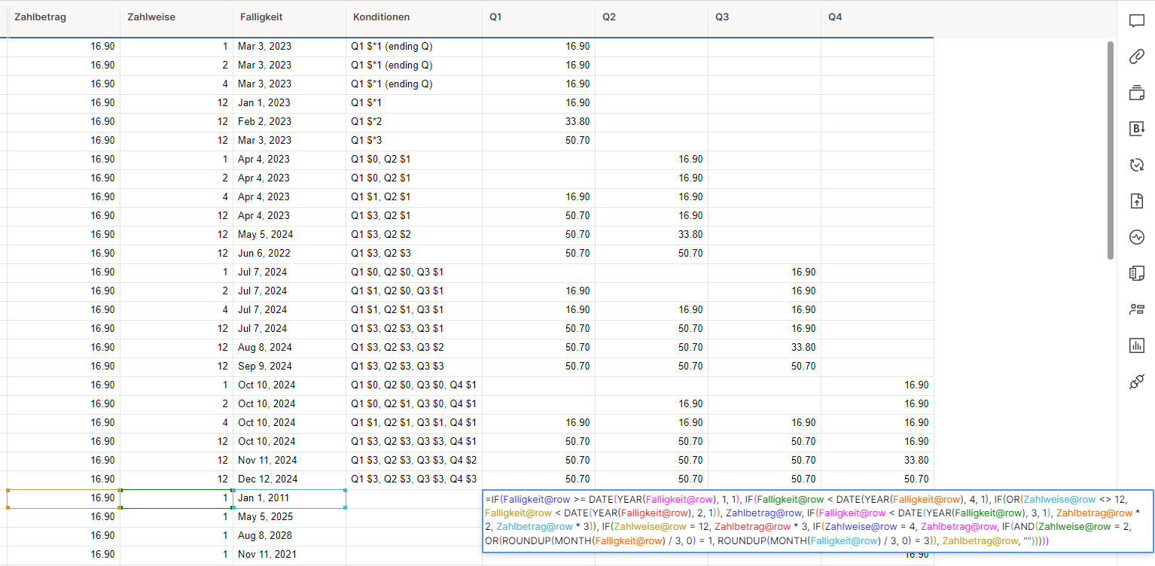
Task: Select the Q4 value 33.80 in Nov 11, 2024 row
Action: [877, 460]
